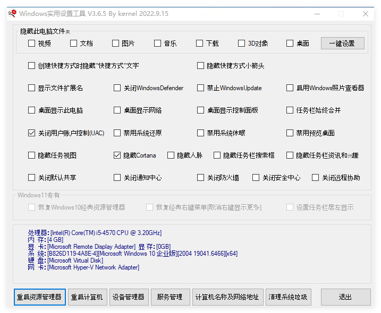Tick 禁用预览桌面 checkbox

[290, 133]
